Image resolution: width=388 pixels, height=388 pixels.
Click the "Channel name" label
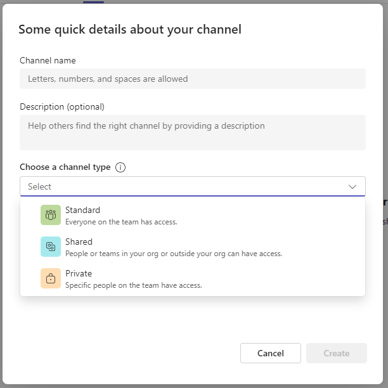[x=48, y=61]
